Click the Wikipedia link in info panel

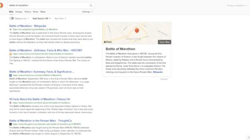pos(158,72)
